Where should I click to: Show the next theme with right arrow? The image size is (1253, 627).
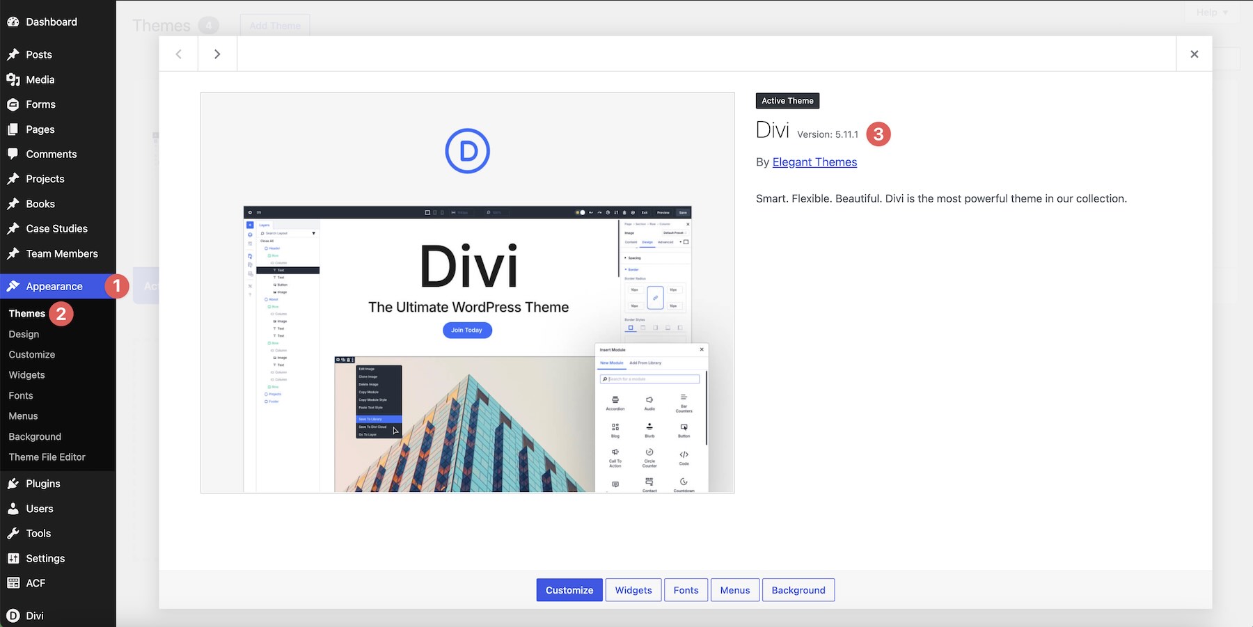217,54
